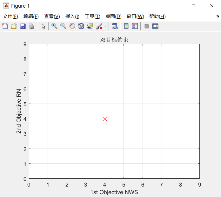Click the Hide Plot Tools icon
Viewport: 221px width, 197px height.
pos(147,26)
